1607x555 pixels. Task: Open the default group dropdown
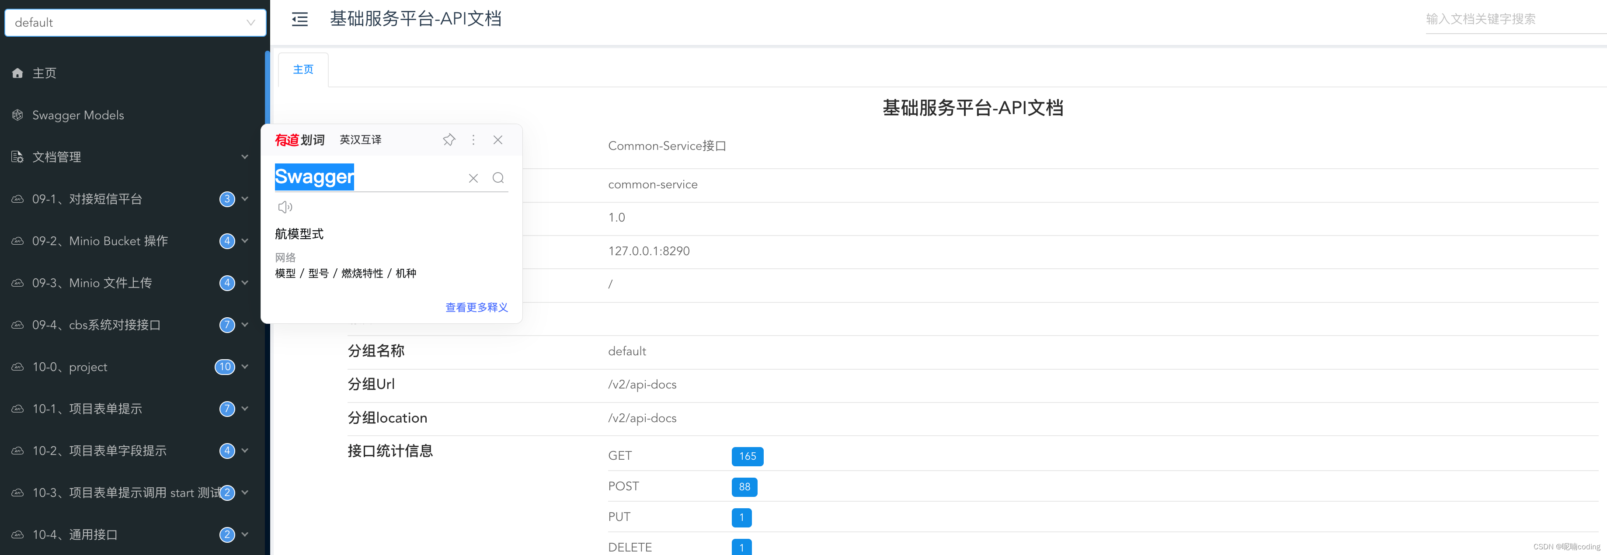coord(135,22)
